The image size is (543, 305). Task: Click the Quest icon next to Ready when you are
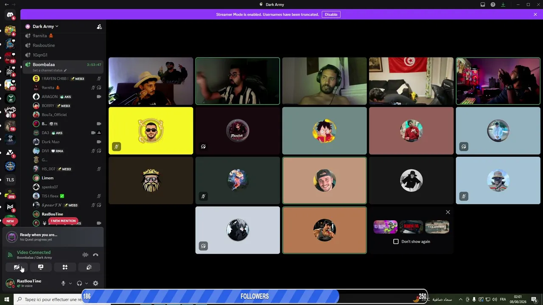point(12,237)
